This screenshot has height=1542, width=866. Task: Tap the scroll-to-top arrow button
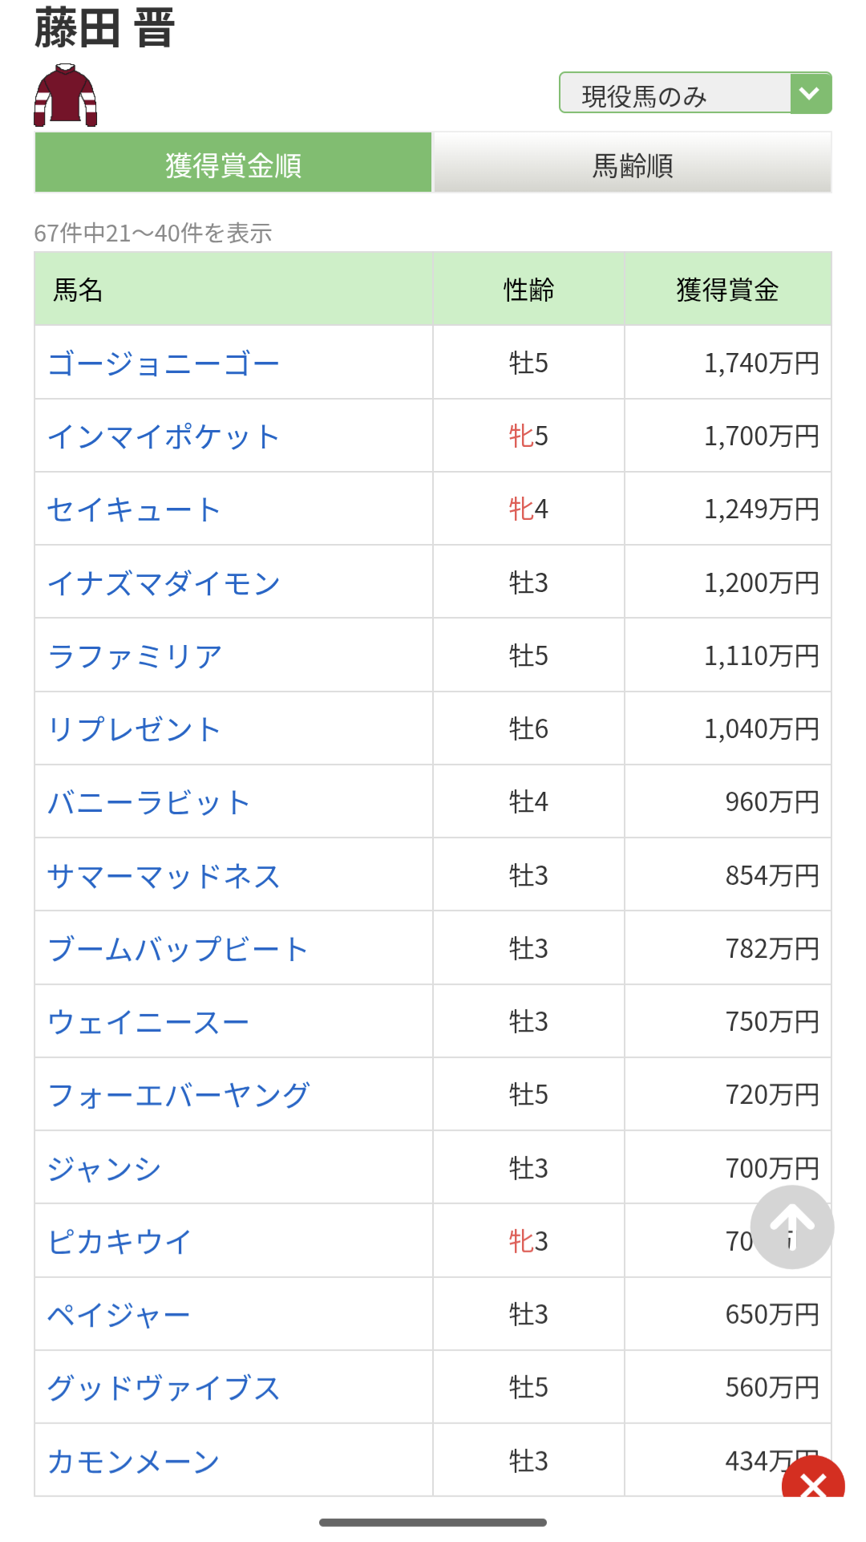792,1227
